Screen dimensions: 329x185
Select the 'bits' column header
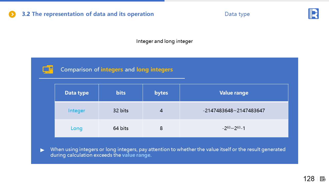coord(121,93)
